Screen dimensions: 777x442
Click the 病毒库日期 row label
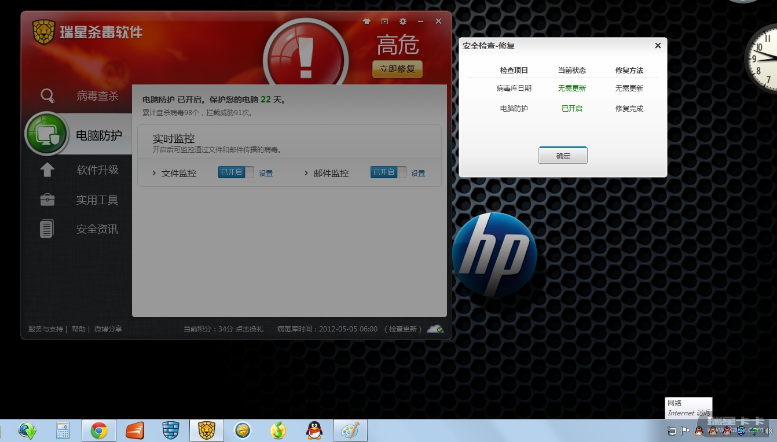pyautogui.click(x=514, y=89)
